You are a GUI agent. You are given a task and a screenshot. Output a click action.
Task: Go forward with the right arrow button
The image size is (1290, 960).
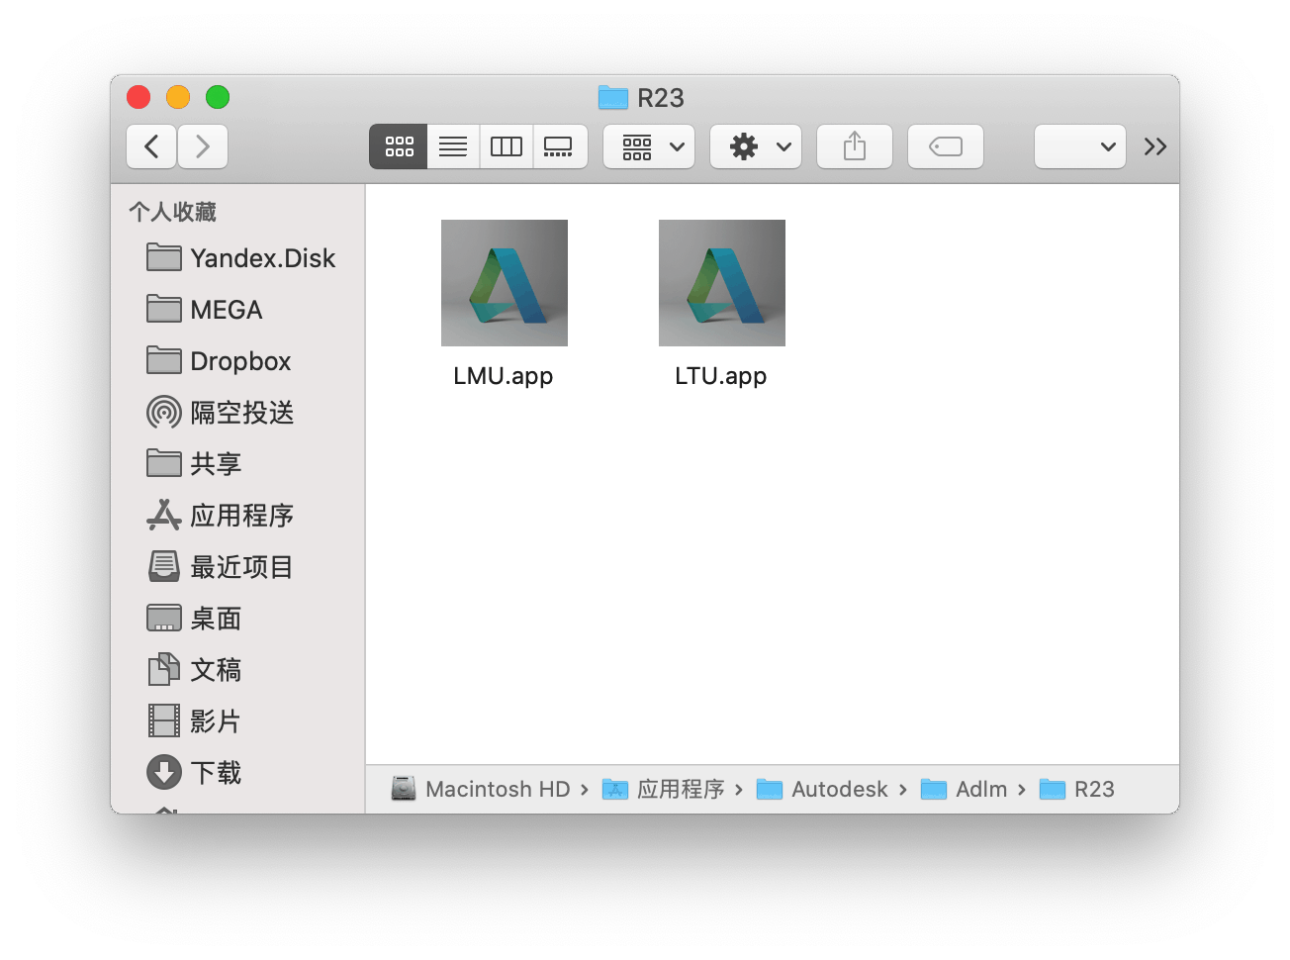tap(203, 146)
